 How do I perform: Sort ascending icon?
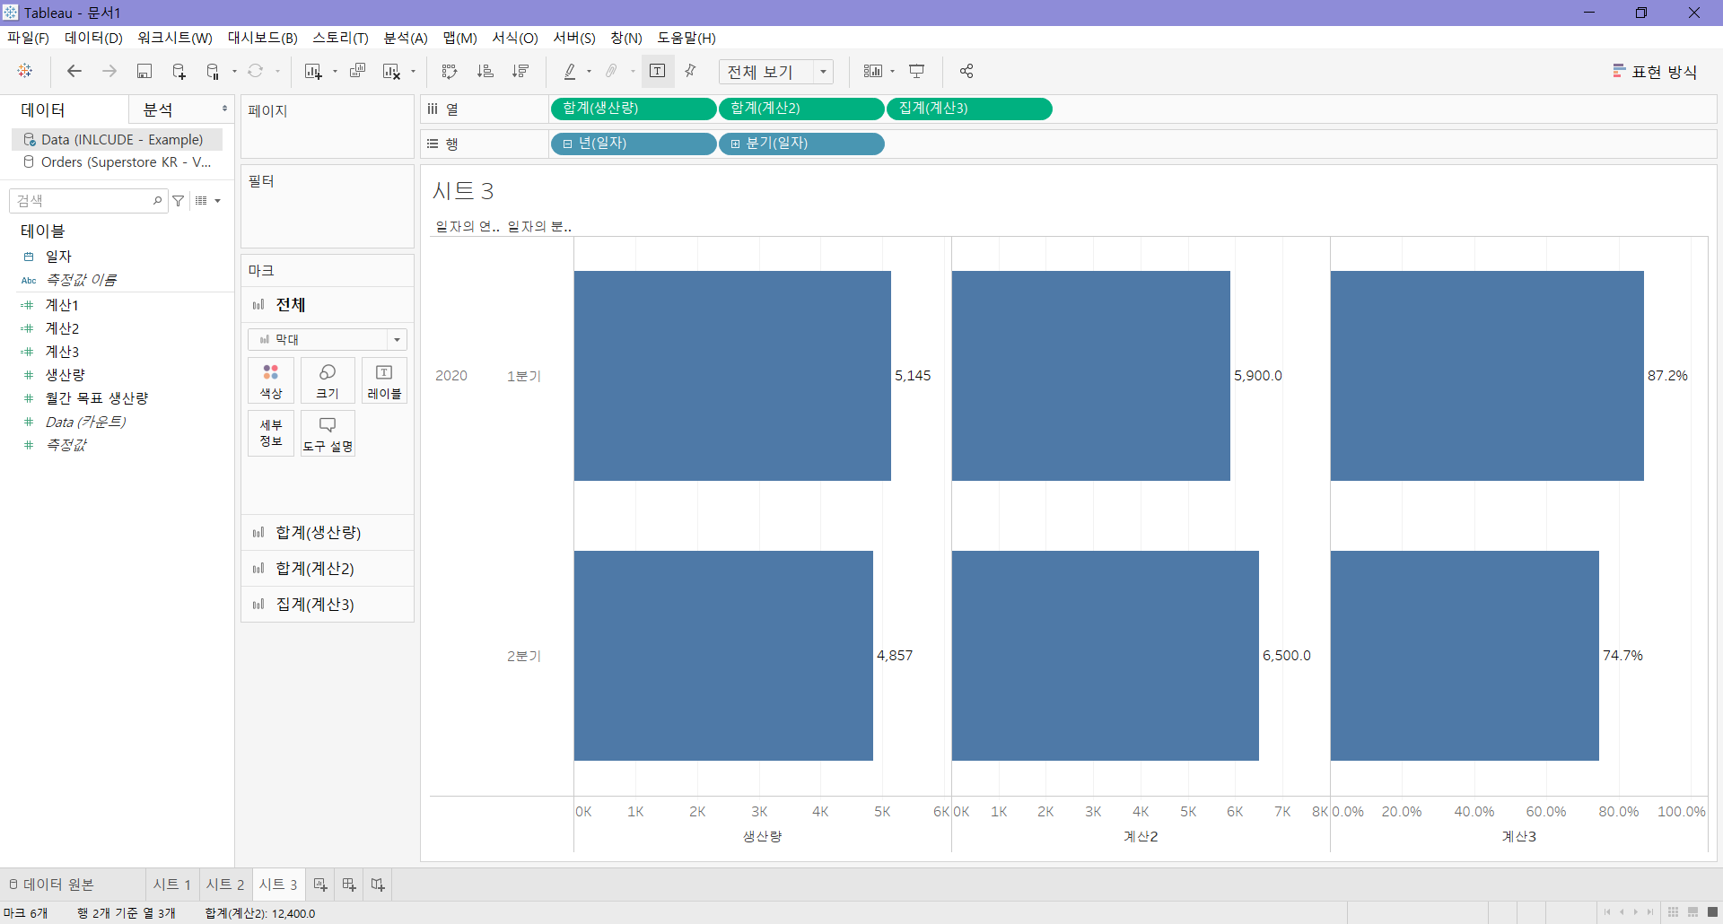point(485,71)
